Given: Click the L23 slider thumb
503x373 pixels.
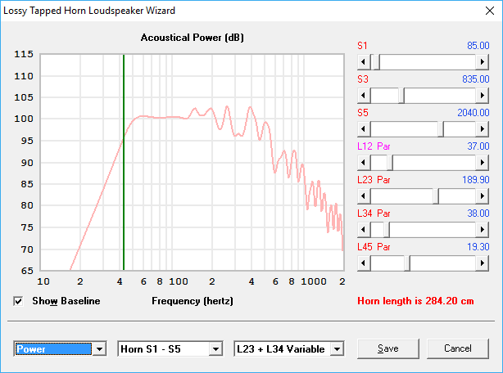Looking at the screenshot, I should pos(436,196).
